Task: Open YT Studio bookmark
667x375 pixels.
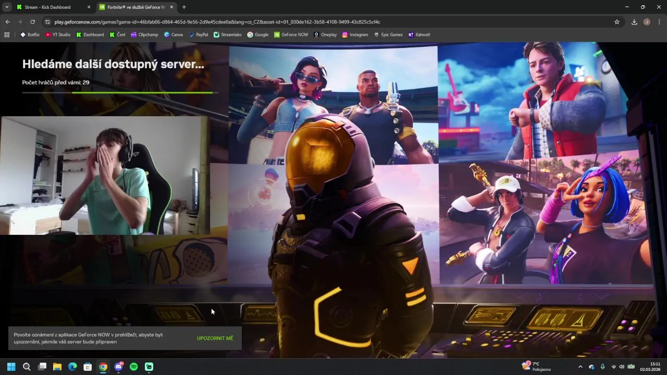Action: (58, 35)
